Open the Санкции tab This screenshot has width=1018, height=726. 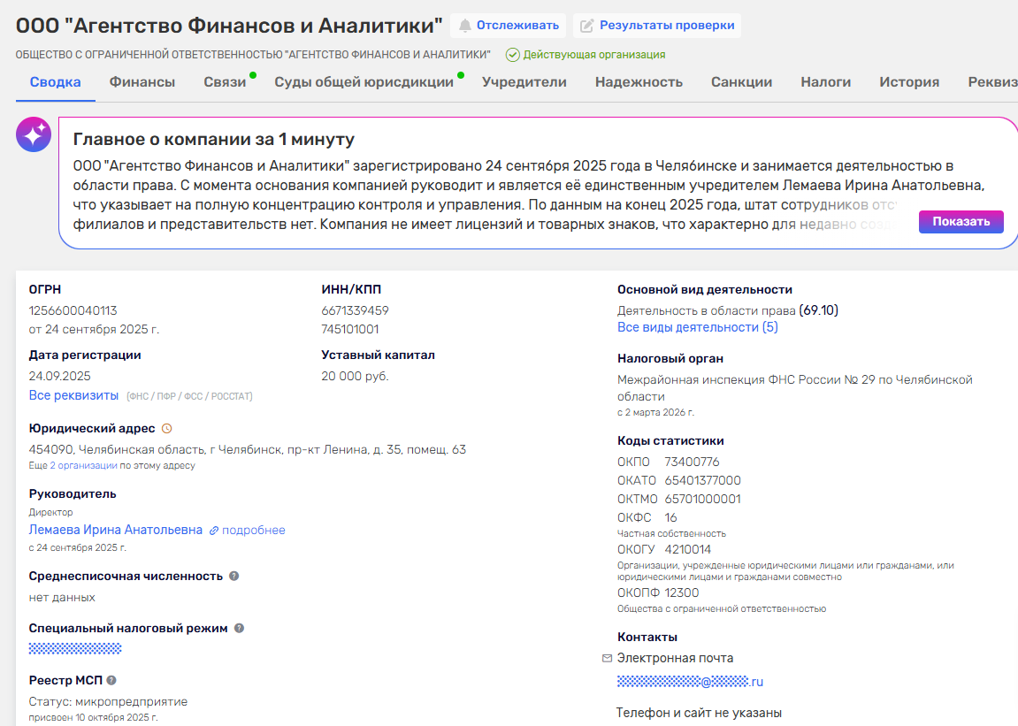tap(741, 82)
